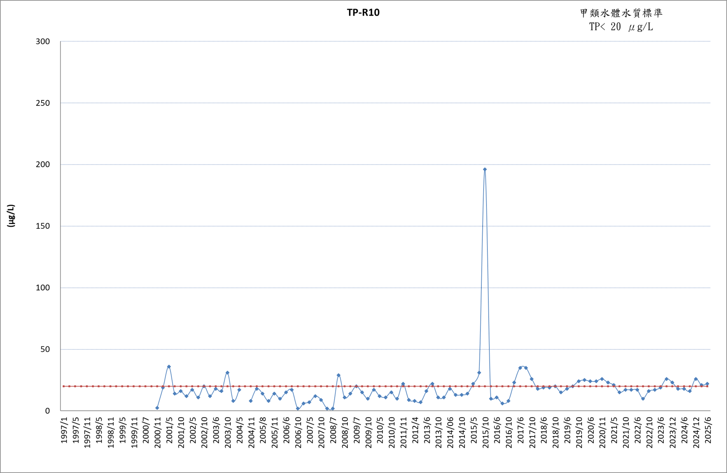Select the 2015/10 axis label
The width and height of the screenshot is (727, 473).
click(485, 432)
